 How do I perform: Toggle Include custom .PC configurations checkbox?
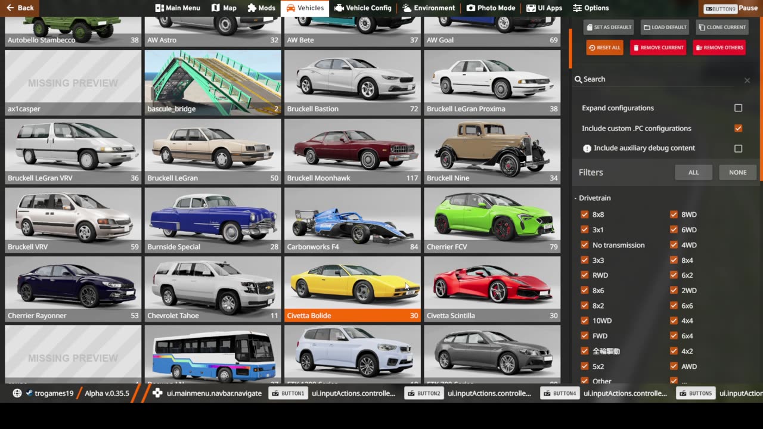(738, 128)
